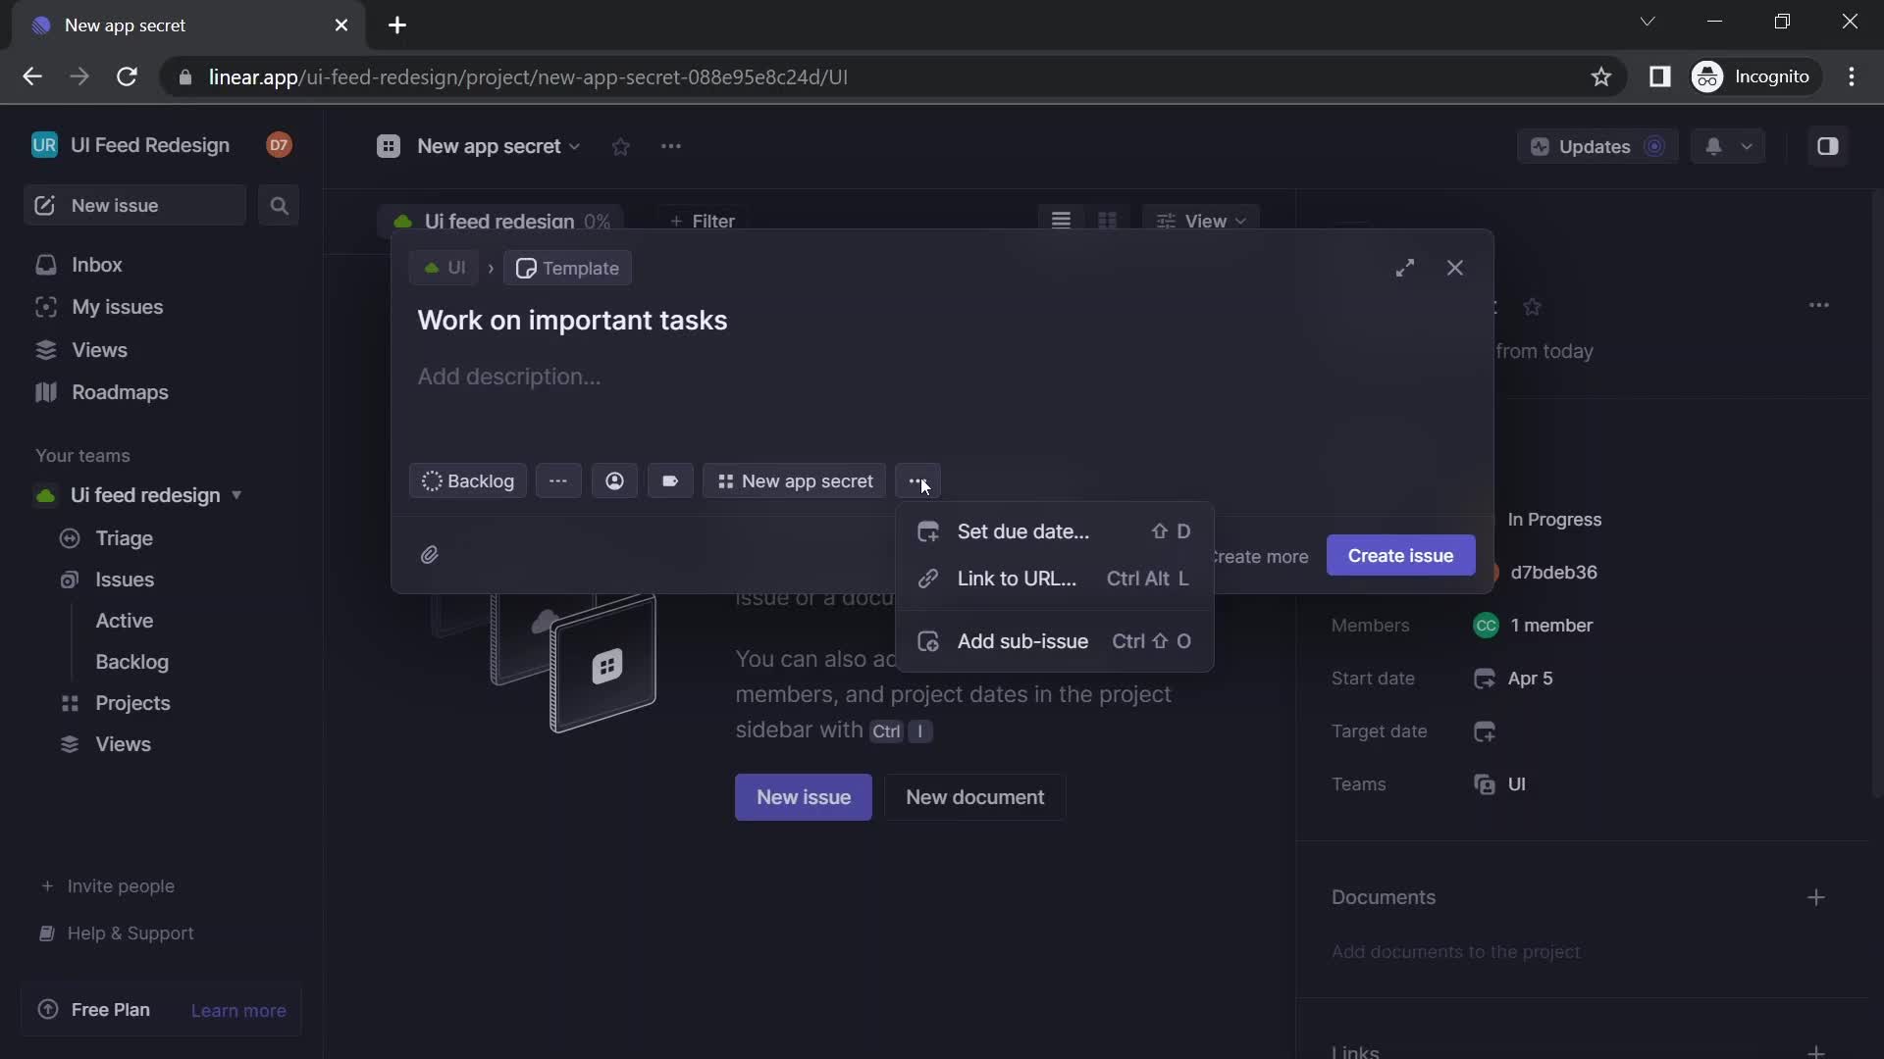Viewport: 1884px width, 1059px height.
Task: Click the D7 user avatar
Action: click(x=279, y=145)
